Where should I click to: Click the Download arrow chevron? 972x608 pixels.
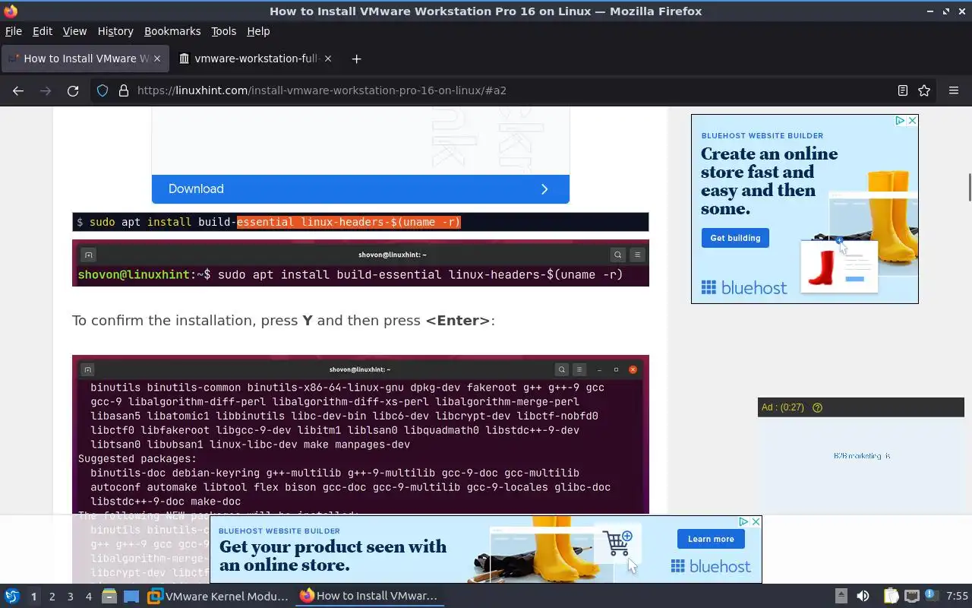tap(544, 189)
